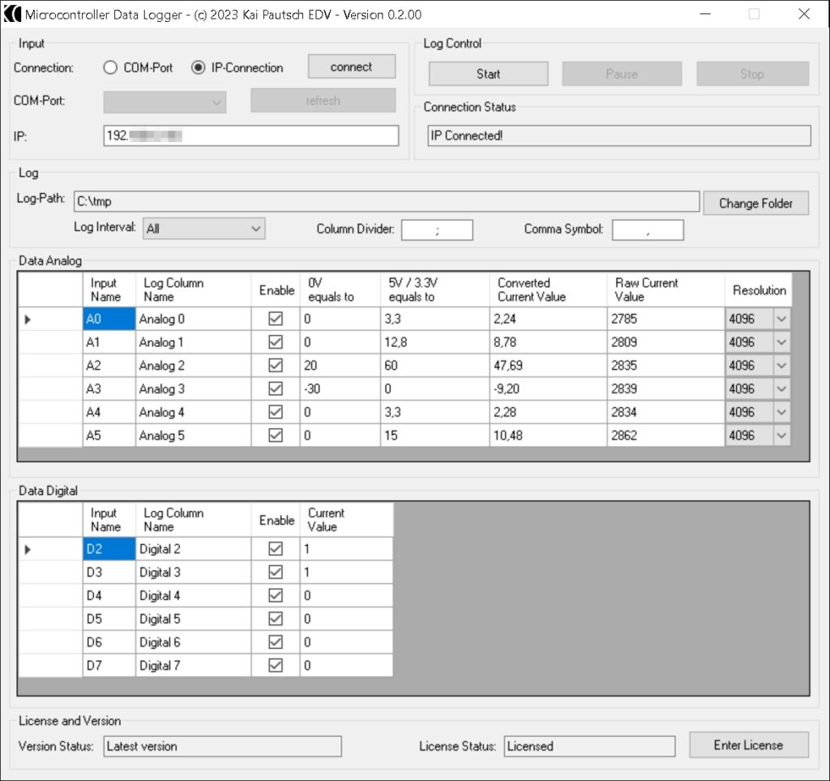Toggle Enable checkbox for Digital 6

[x=276, y=642]
